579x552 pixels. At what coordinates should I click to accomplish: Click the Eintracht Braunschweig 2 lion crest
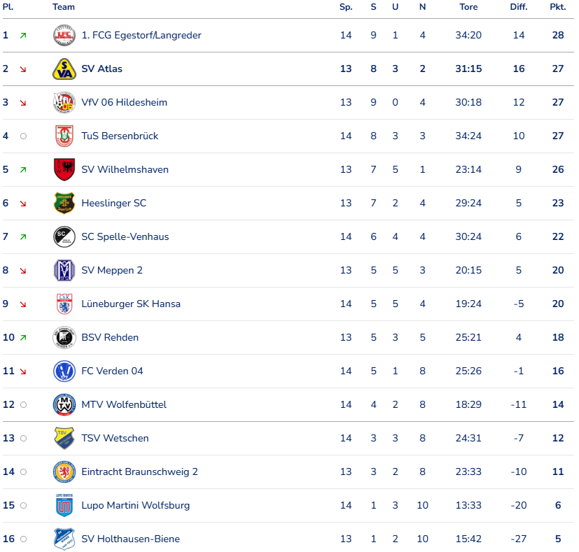[64, 472]
